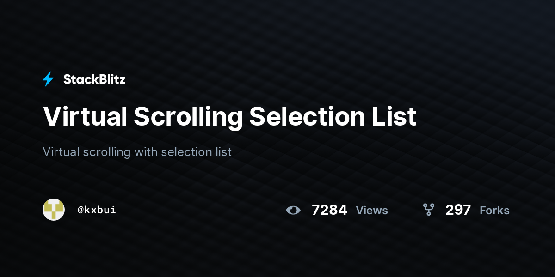The image size is (555, 277).
Task: Click the 'Virtual scrolling with selection list' description
Action: pyautogui.click(x=137, y=151)
